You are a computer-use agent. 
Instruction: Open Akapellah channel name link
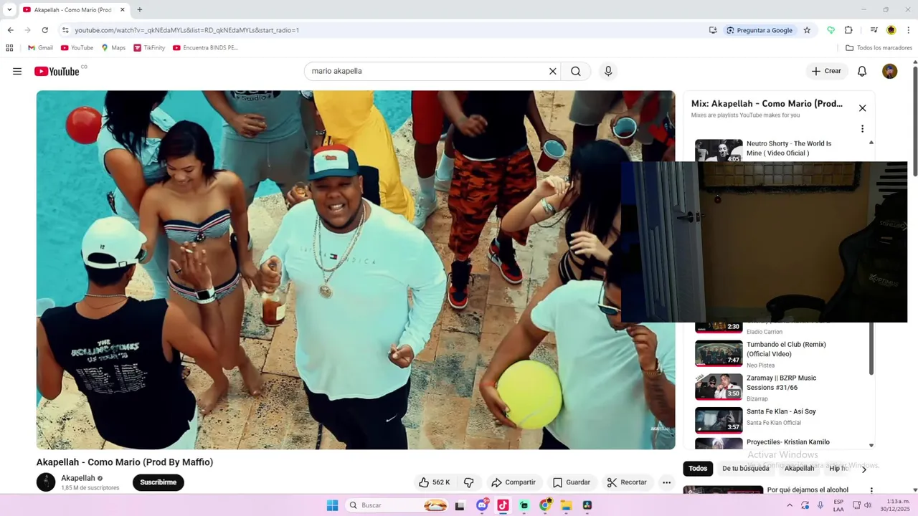point(77,478)
